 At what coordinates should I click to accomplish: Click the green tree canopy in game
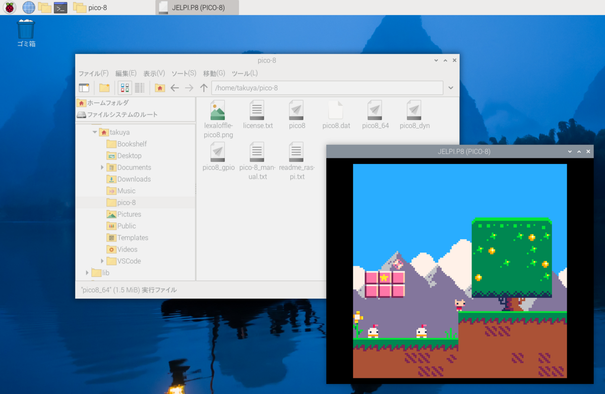(512, 257)
